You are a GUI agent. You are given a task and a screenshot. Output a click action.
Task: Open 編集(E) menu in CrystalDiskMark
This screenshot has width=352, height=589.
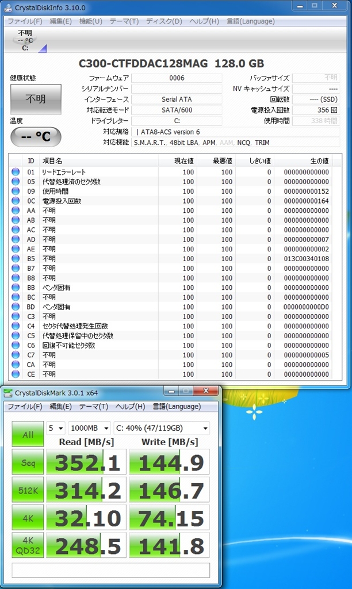[60, 407]
